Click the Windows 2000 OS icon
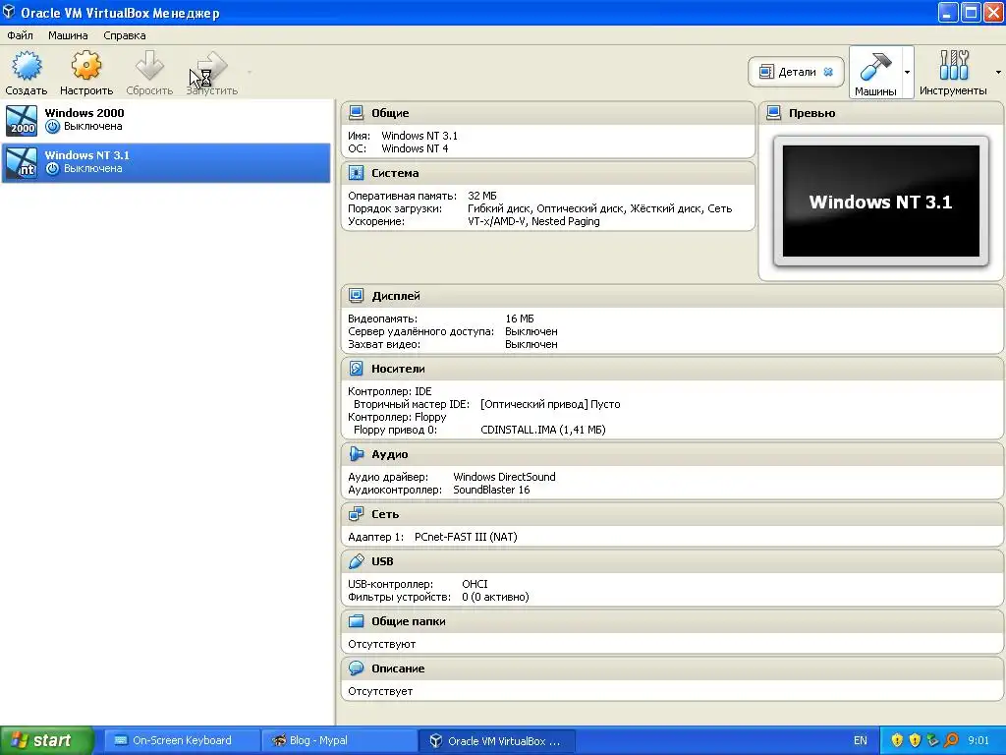The image size is (1006, 755). [22, 120]
